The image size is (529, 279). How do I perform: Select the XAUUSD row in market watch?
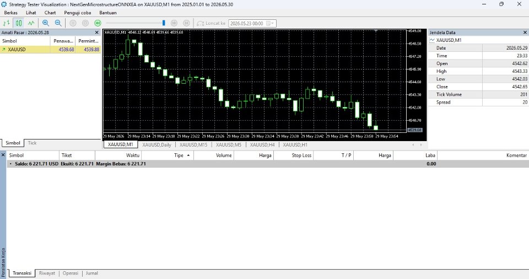(x=50, y=49)
